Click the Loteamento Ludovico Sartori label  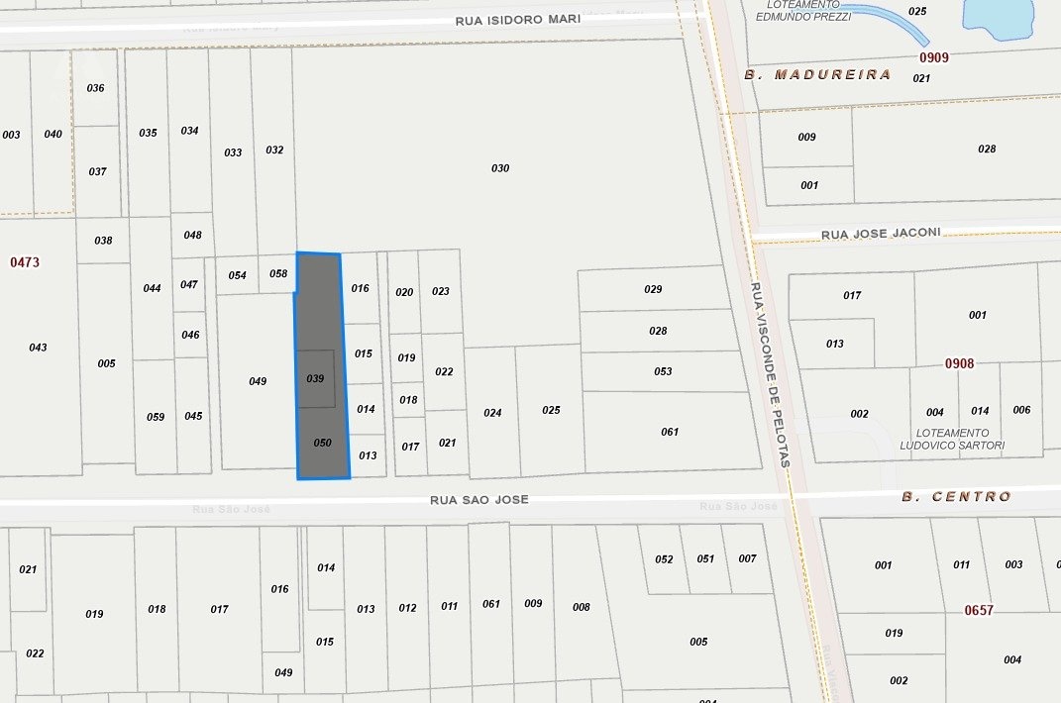tap(951, 440)
